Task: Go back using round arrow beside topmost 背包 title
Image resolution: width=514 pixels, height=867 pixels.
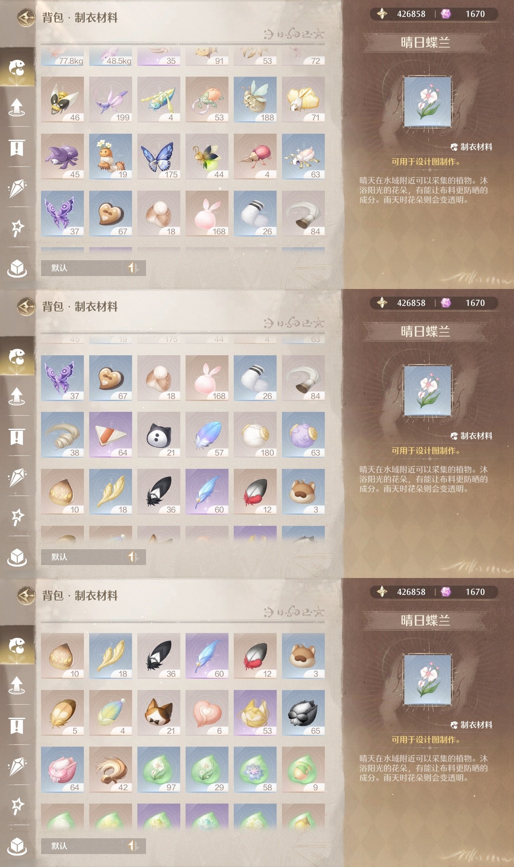Action: pos(27,17)
